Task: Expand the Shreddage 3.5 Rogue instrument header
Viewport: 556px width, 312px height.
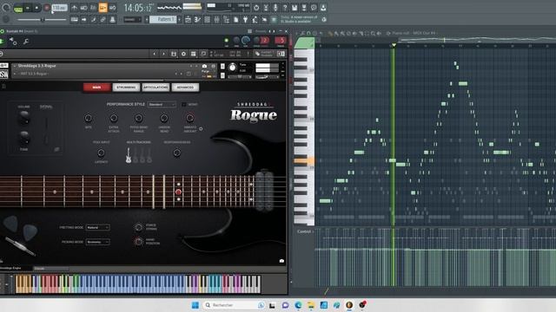Action: [15, 66]
